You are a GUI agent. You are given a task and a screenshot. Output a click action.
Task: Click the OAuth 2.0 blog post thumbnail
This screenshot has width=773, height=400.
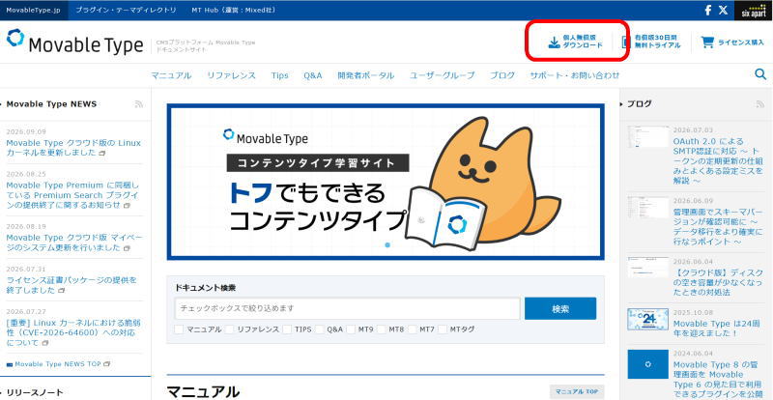pyautogui.click(x=647, y=136)
